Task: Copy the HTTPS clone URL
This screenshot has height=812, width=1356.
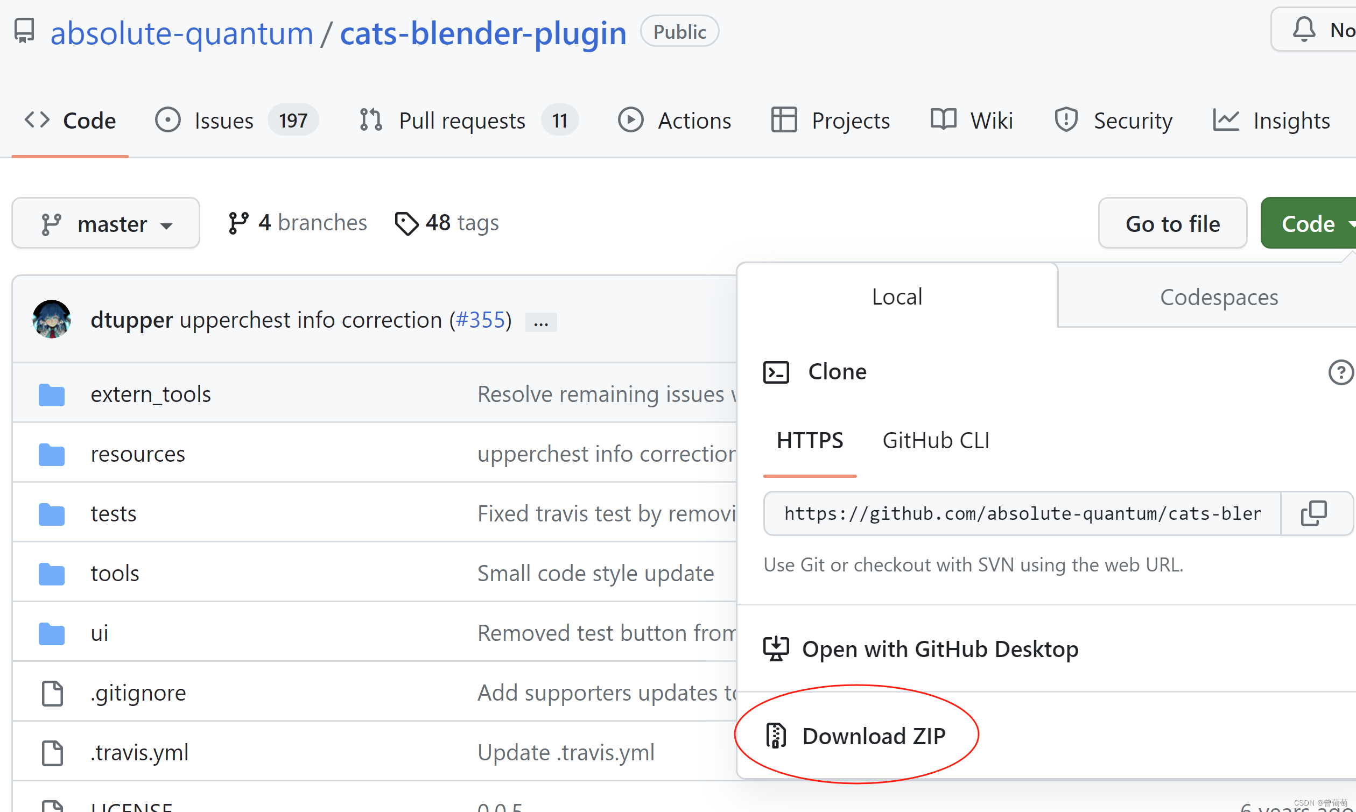Action: tap(1314, 513)
